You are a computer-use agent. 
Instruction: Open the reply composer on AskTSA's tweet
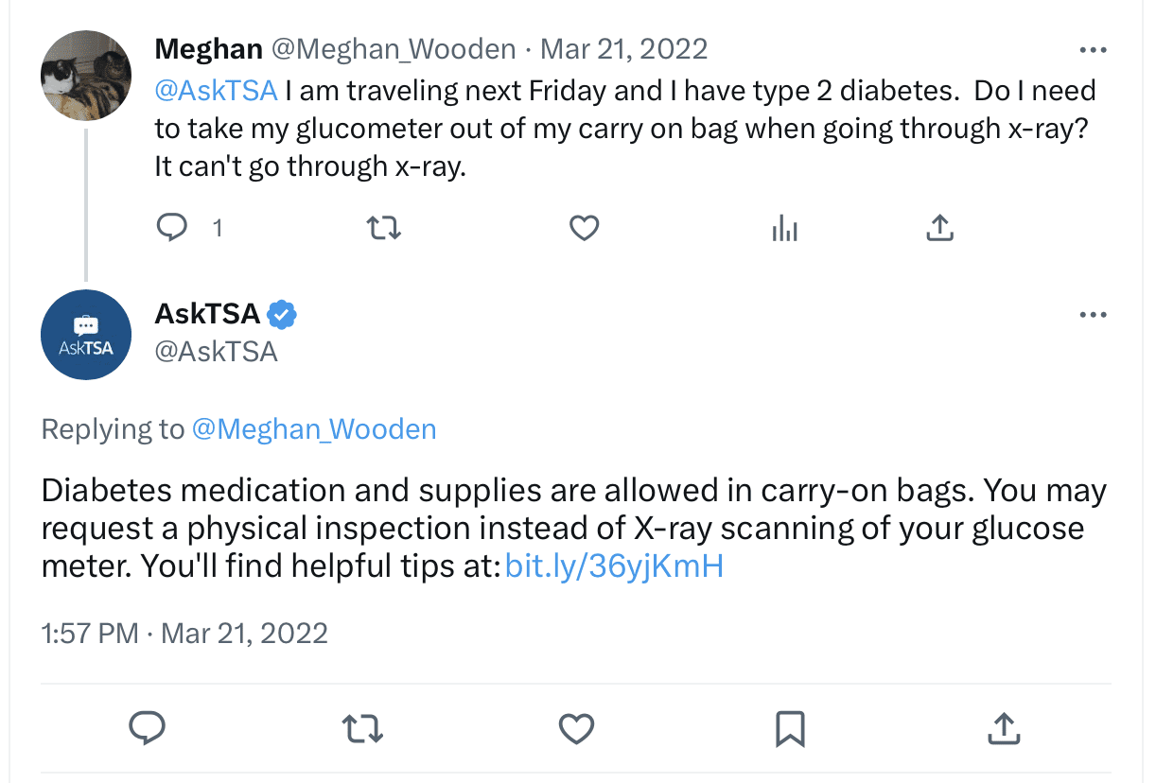[x=148, y=728]
